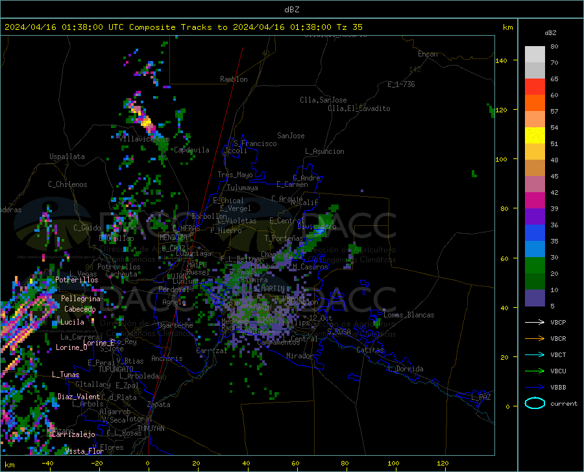Click the Capdevila map label
The width and height of the screenshot is (584, 472).
191,150
